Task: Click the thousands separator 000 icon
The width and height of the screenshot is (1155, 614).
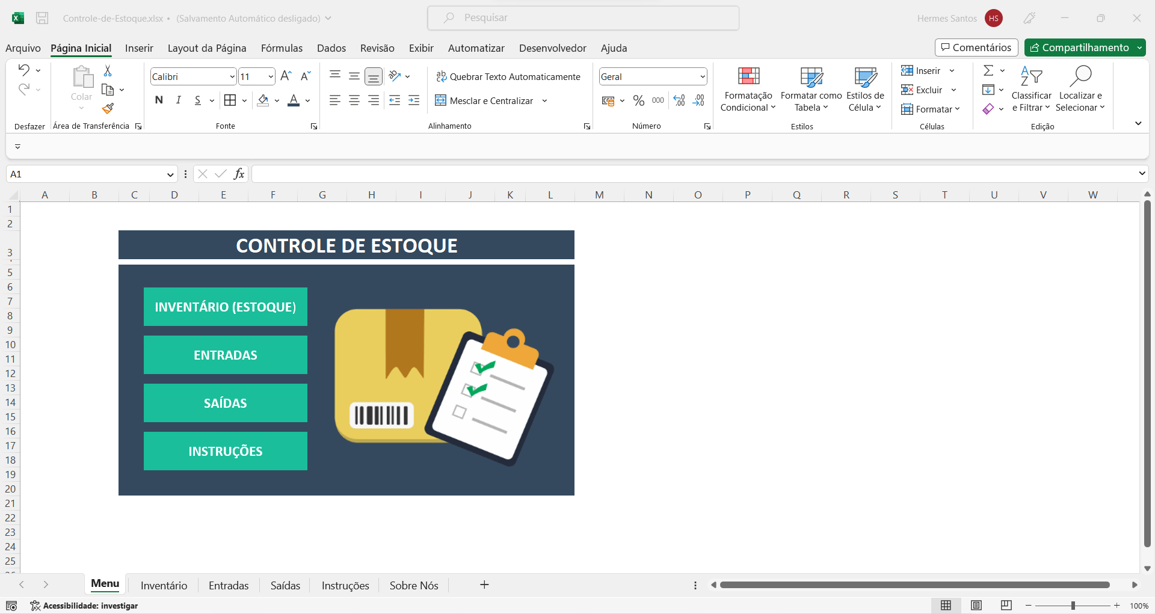Action: [x=658, y=100]
